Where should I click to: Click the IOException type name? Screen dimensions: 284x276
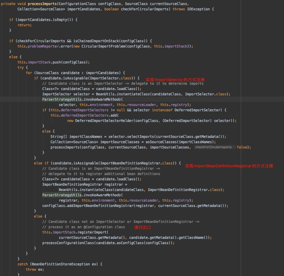coord(198,9)
